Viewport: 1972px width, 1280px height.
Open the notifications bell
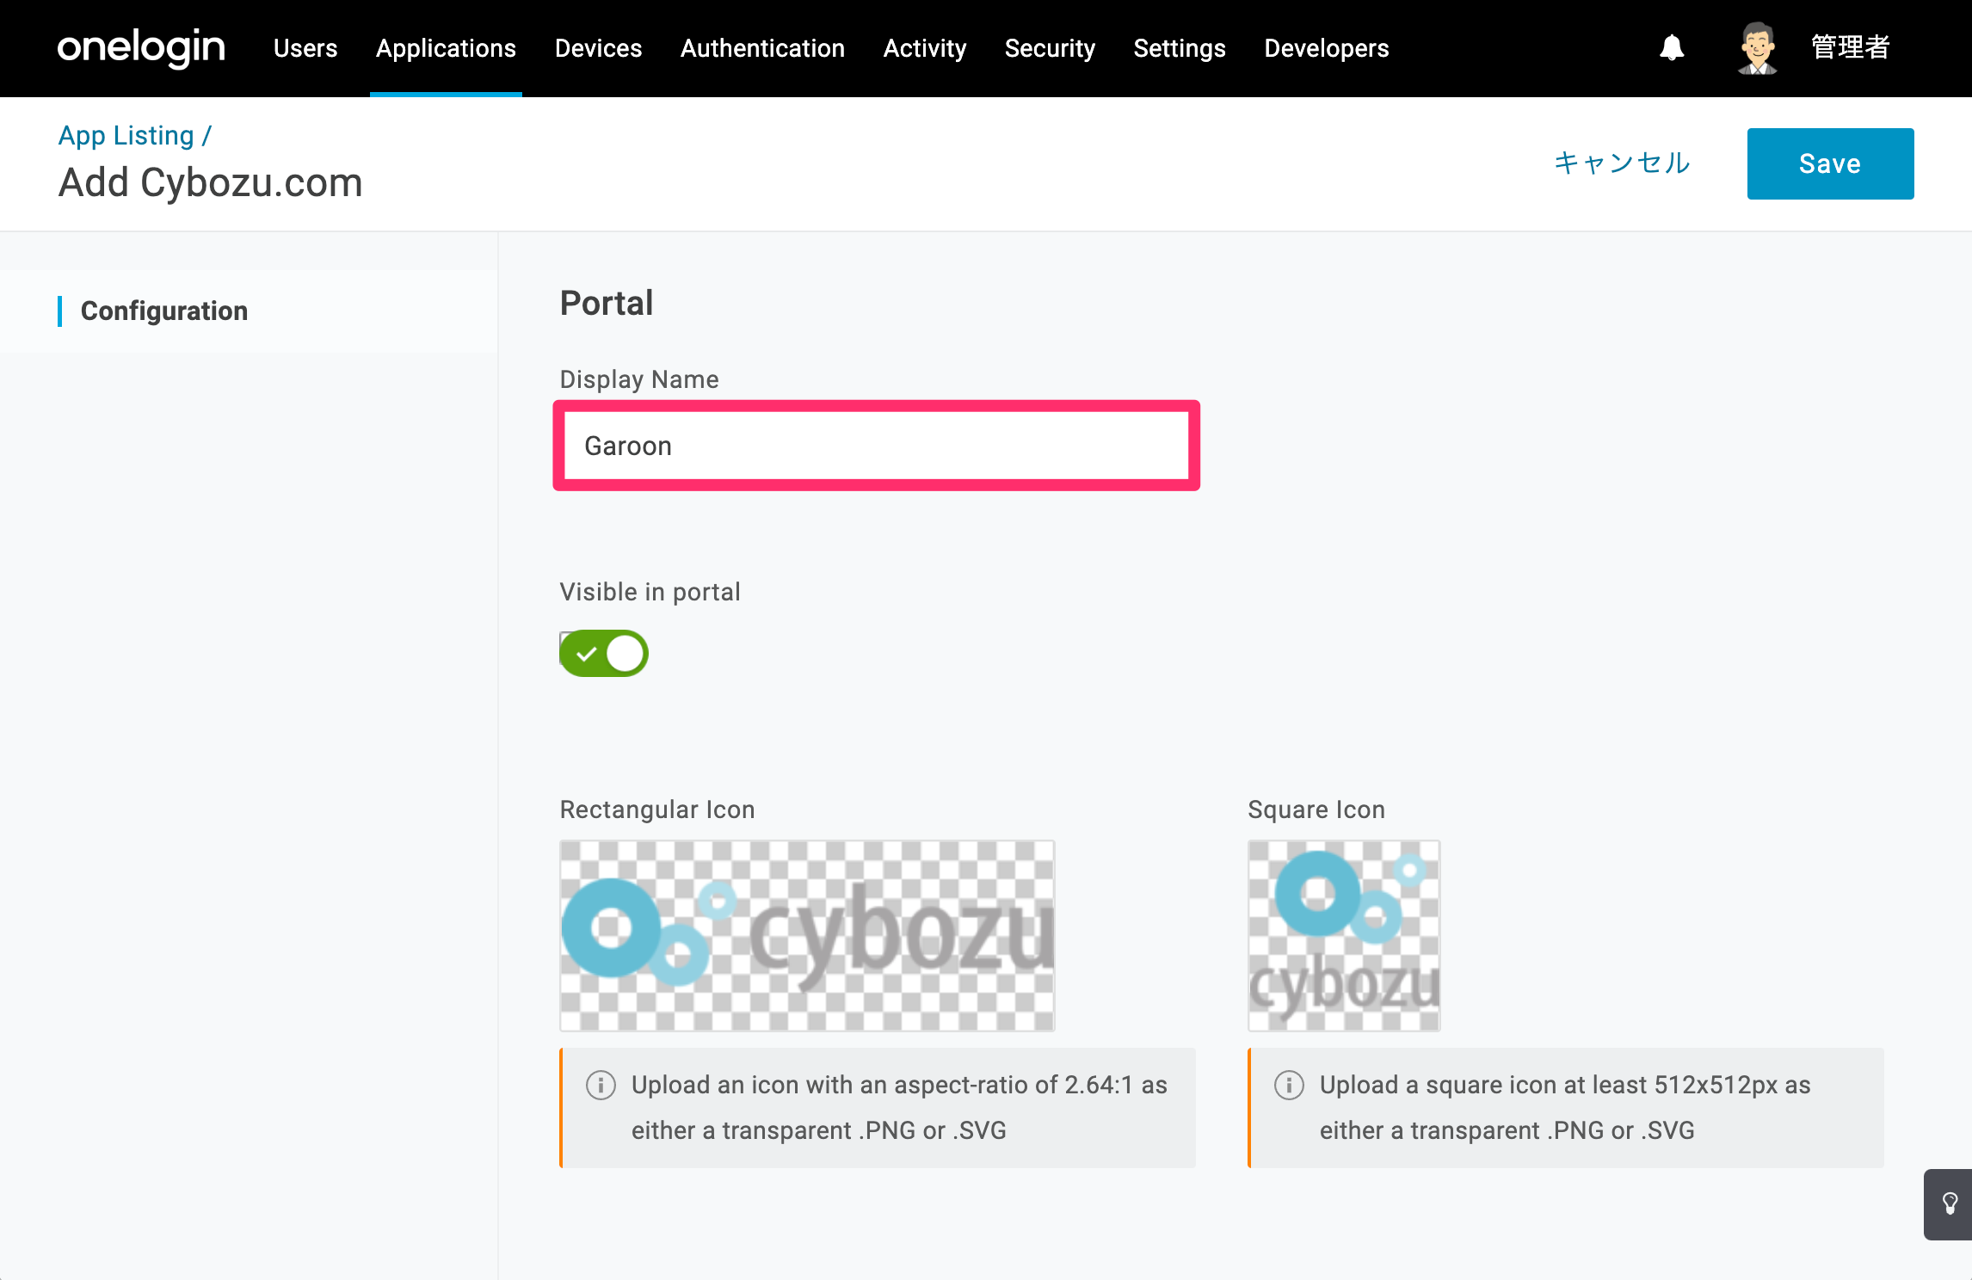(1671, 48)
